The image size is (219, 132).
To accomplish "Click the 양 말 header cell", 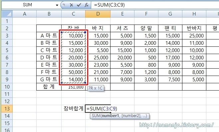I will click(146, 29).
